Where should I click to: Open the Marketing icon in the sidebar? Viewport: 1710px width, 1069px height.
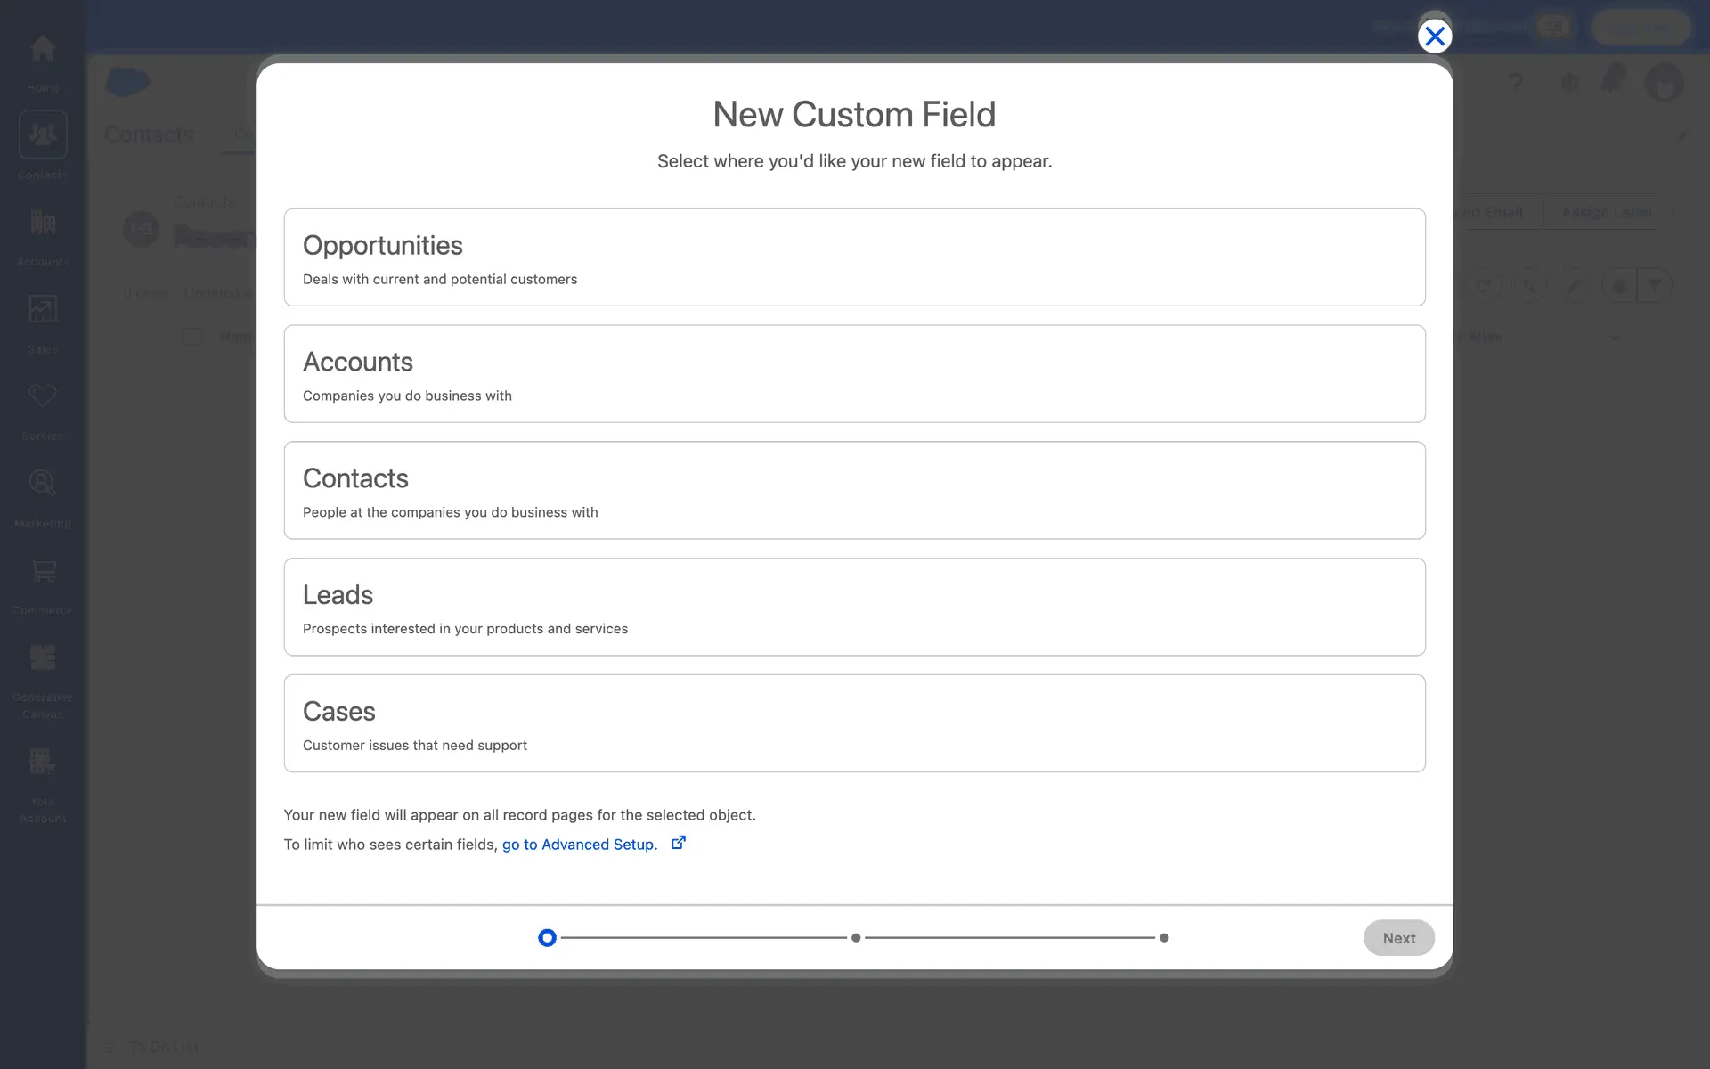click(43, 484)
